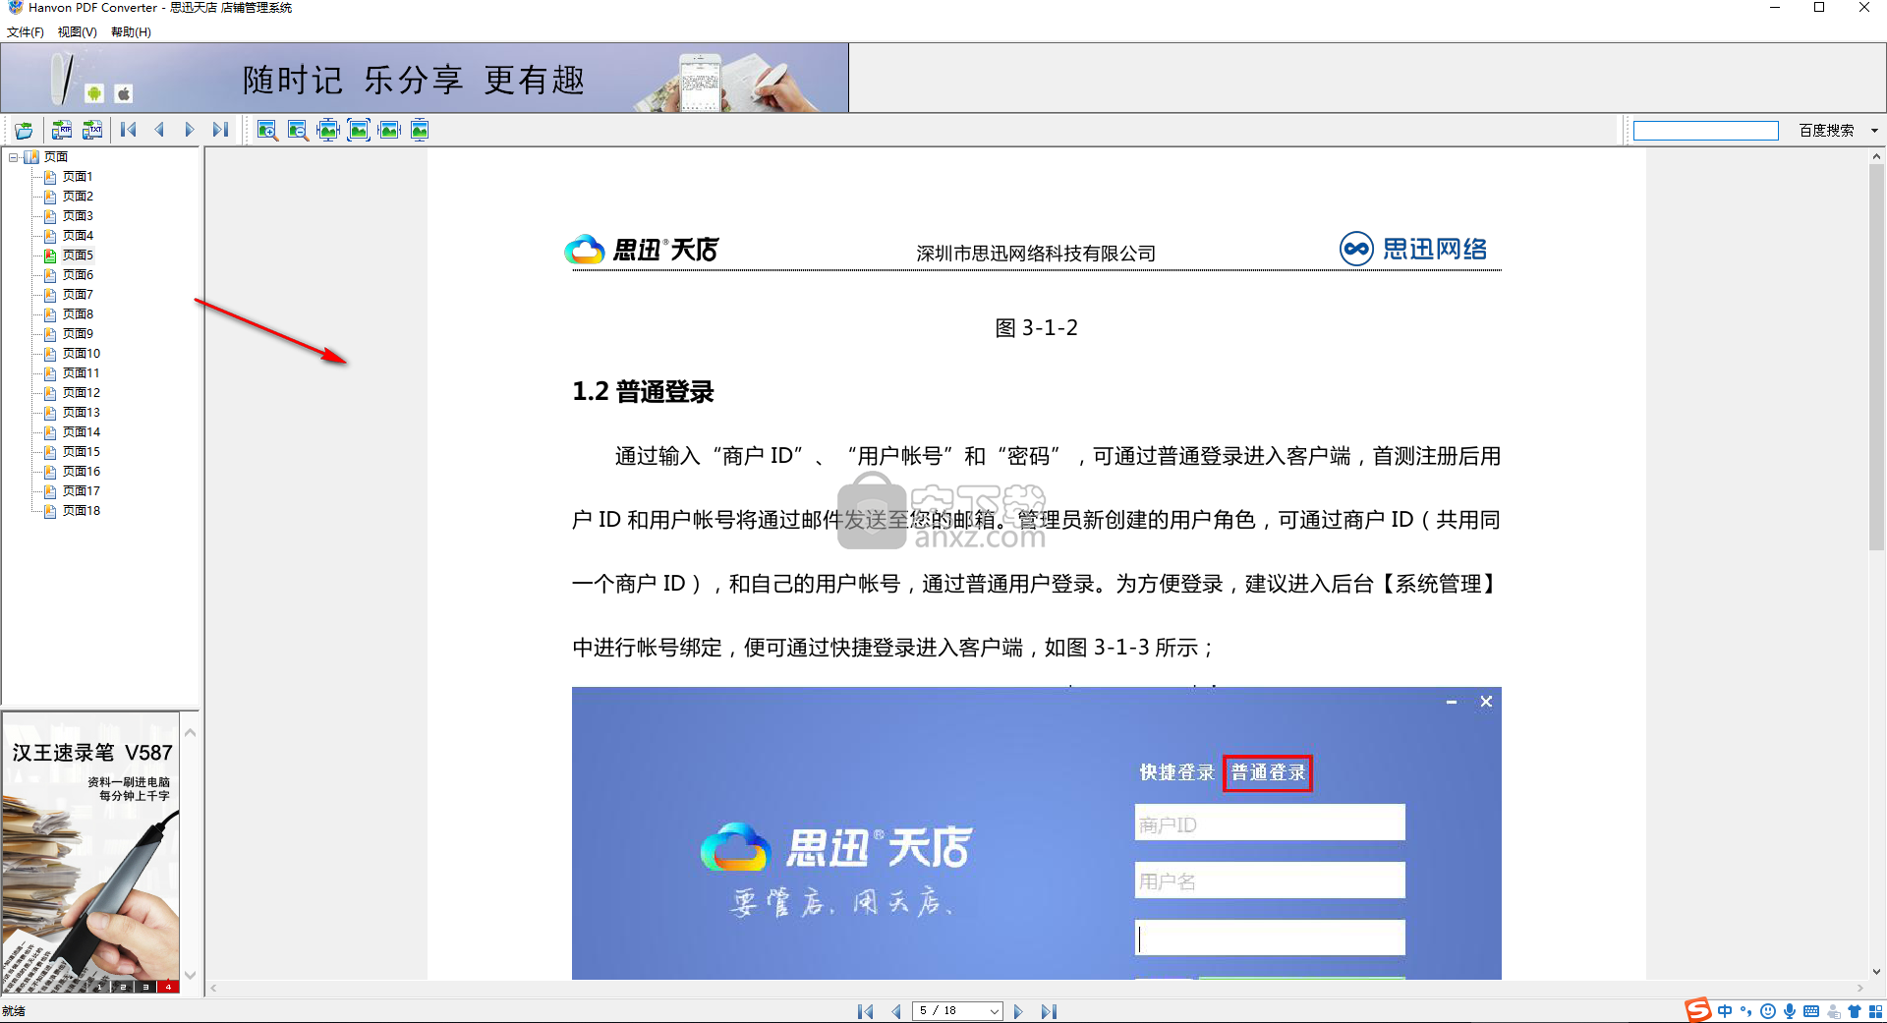Fit page to window width
Viewport: 1887px width, 1023px height.
pyautogui.click(x=389, y=130)
